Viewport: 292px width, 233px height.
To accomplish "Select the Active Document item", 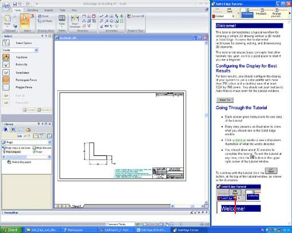I will pos(19,162).
